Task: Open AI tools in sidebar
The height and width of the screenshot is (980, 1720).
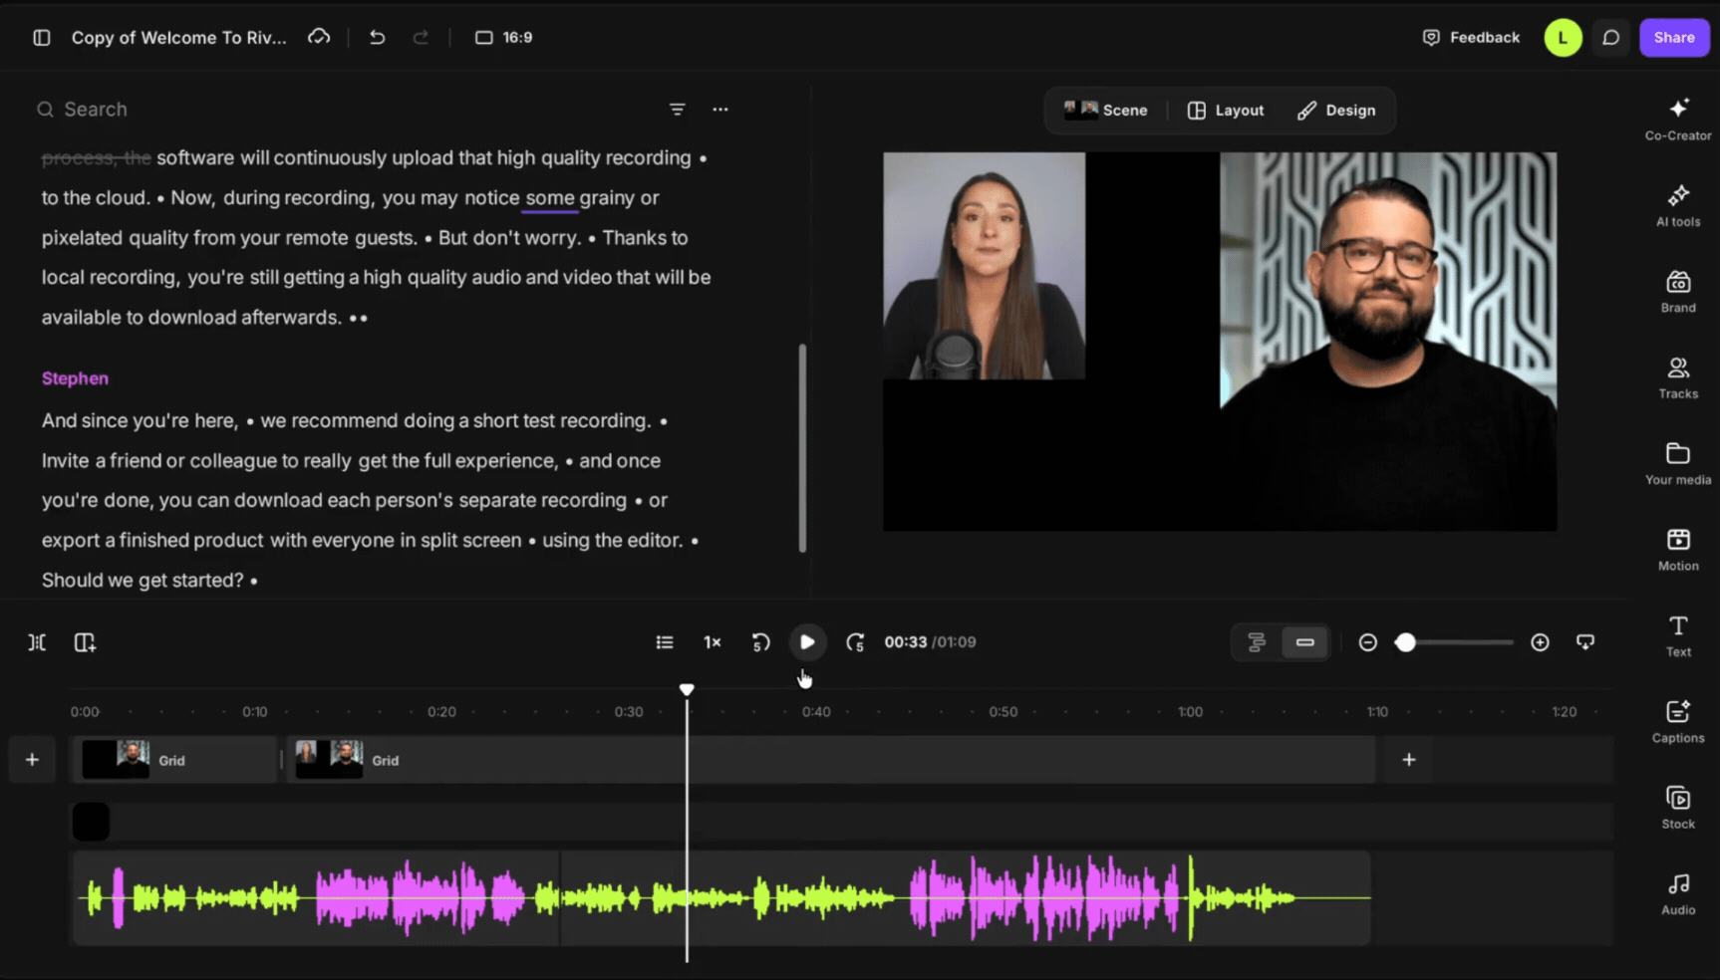Action: 1678,206
